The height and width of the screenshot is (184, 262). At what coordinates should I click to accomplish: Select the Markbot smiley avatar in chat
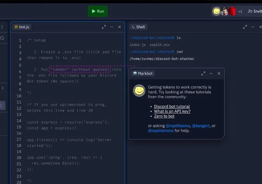coord(139,91)
